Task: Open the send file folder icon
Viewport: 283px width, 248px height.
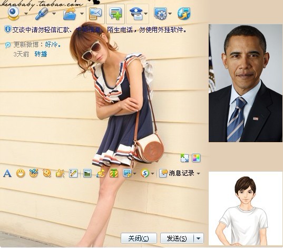Action: [x=70, y=14]
